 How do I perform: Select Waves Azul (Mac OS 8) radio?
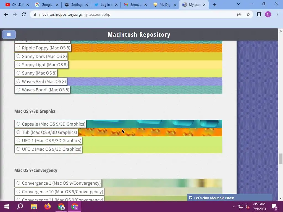pos(18,81)
